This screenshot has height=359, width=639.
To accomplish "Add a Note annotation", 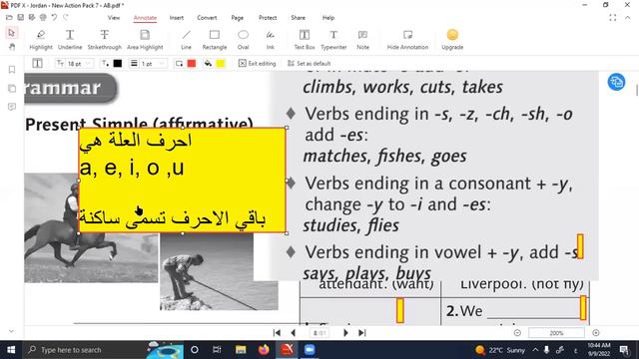I will point(362,40).
